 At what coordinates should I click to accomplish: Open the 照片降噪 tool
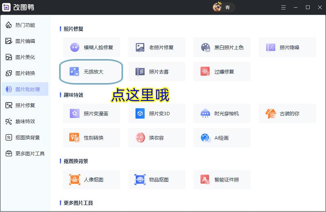point(287,47)
